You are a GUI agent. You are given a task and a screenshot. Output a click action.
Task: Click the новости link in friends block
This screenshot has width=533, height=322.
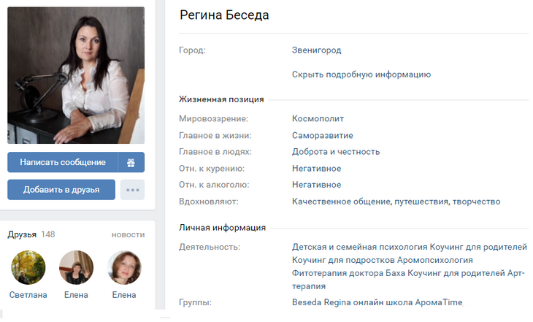click(128, 234)
